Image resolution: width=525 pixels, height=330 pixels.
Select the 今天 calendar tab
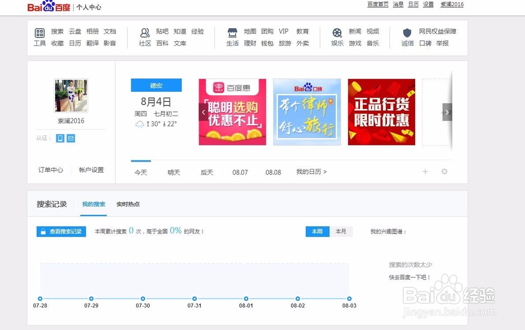point(141,173)
